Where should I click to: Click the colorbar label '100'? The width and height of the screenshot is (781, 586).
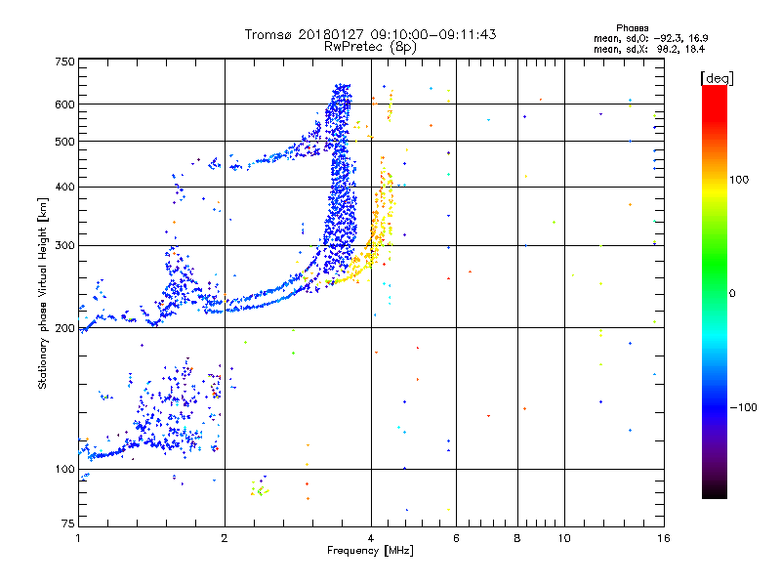739,180
